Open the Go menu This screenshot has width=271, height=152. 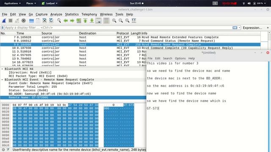(x=31, y=14)
